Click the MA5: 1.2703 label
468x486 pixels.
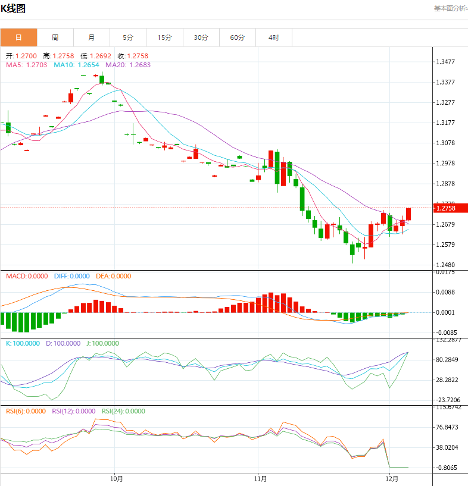[x=27, y=65]
